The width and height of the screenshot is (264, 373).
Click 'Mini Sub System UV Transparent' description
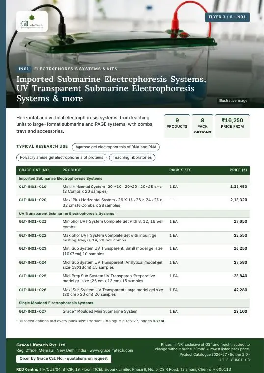click(x=112, y=251)
